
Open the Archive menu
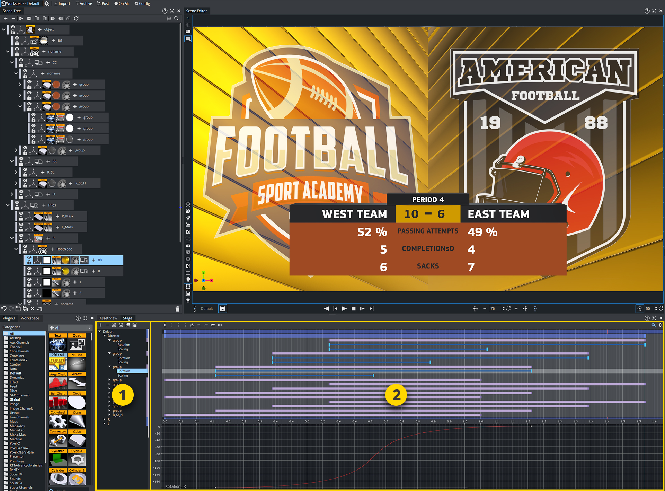(84, 3)
